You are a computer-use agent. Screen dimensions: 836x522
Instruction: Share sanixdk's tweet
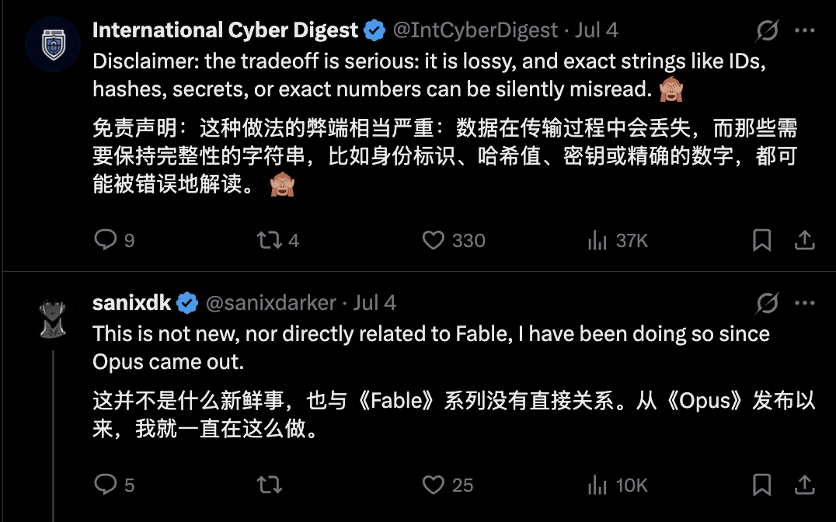[805, 485]
